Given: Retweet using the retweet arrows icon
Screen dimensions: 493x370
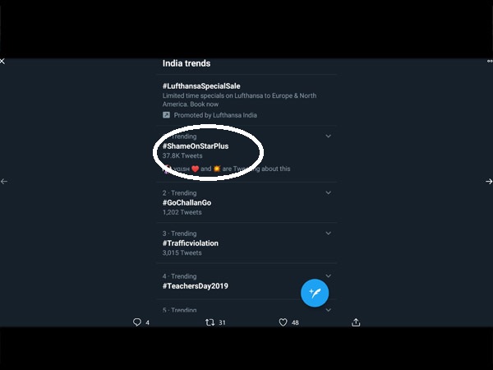Looking at the screenshot, I should tap(210, 322).
